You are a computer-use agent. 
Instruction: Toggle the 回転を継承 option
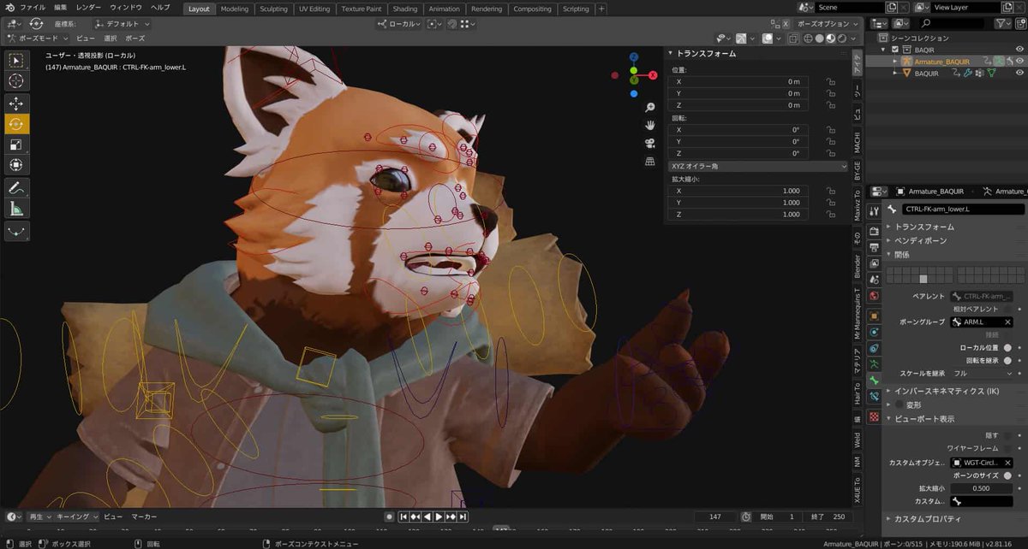1007,361
